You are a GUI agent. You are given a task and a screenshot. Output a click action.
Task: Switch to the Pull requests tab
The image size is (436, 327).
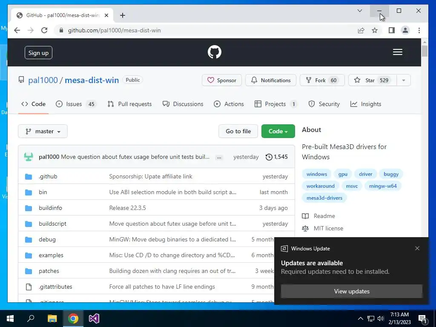click(129, 104)
